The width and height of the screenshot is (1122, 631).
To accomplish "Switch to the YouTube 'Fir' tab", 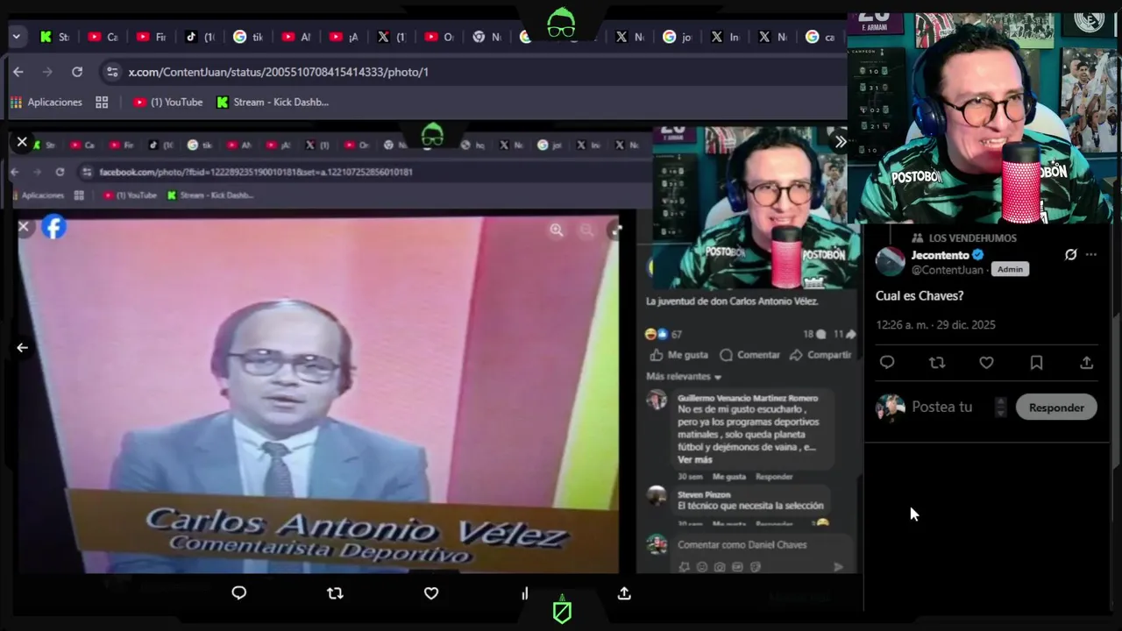I will [x=151, y=37].
